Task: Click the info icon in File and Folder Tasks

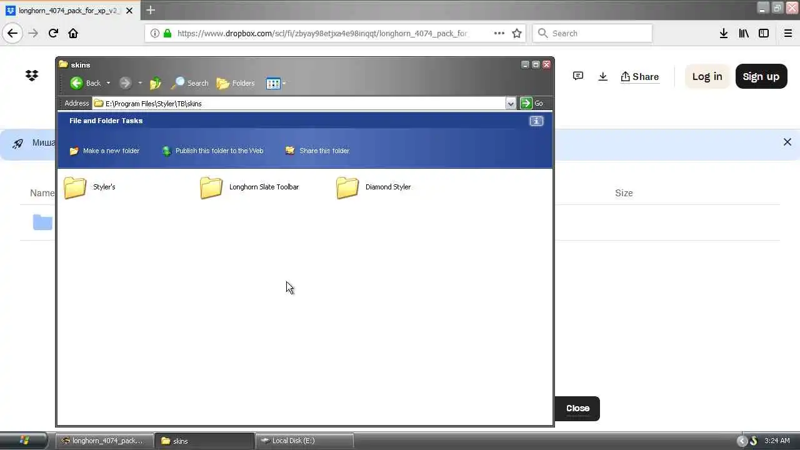Action: (x=536, y=121)
